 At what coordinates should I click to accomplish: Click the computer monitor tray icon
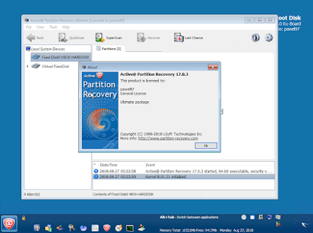pyautogui.click(x=261, y=217)
